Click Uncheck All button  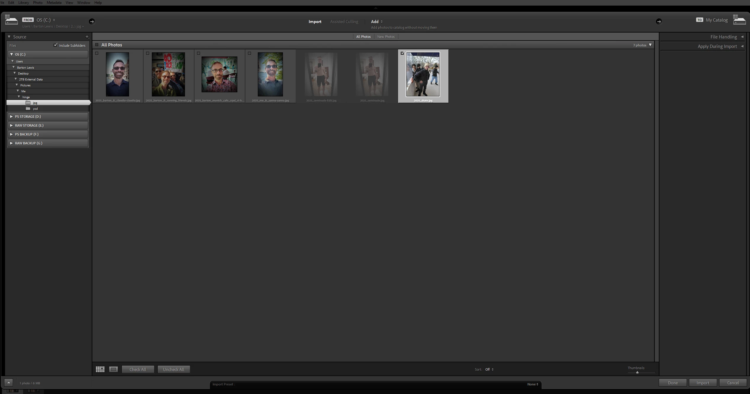coord(174,369)
